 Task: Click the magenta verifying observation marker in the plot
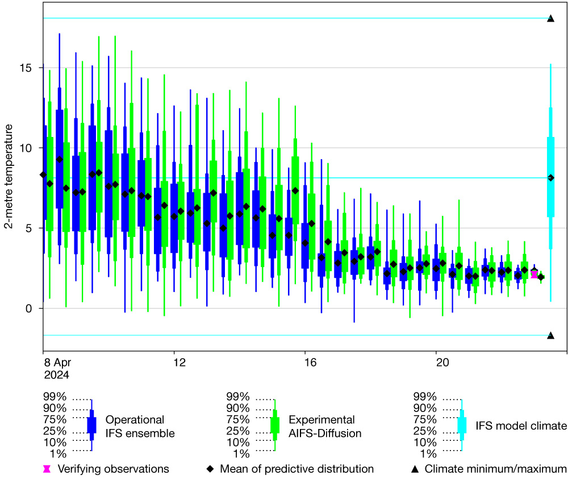tap(534, 274)
